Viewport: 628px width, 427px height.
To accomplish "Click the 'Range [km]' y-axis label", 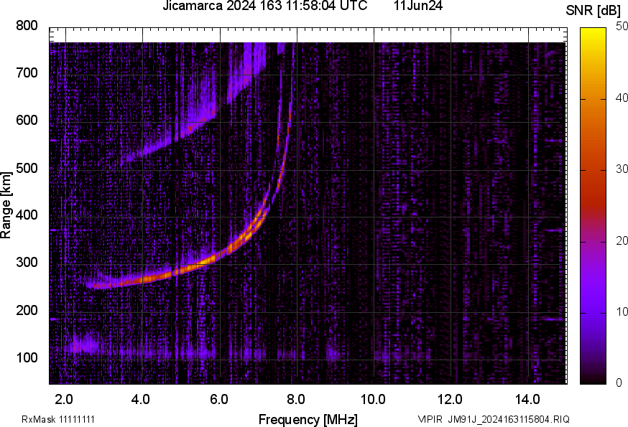I will coord(6,205).
